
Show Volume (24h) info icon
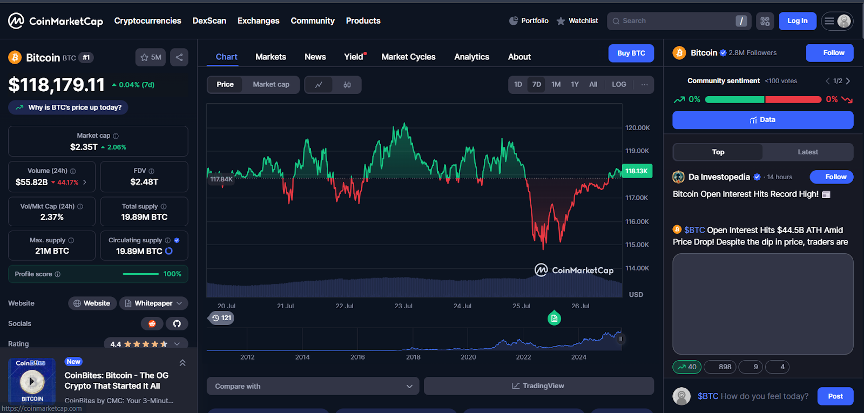(x=73, y=171)
